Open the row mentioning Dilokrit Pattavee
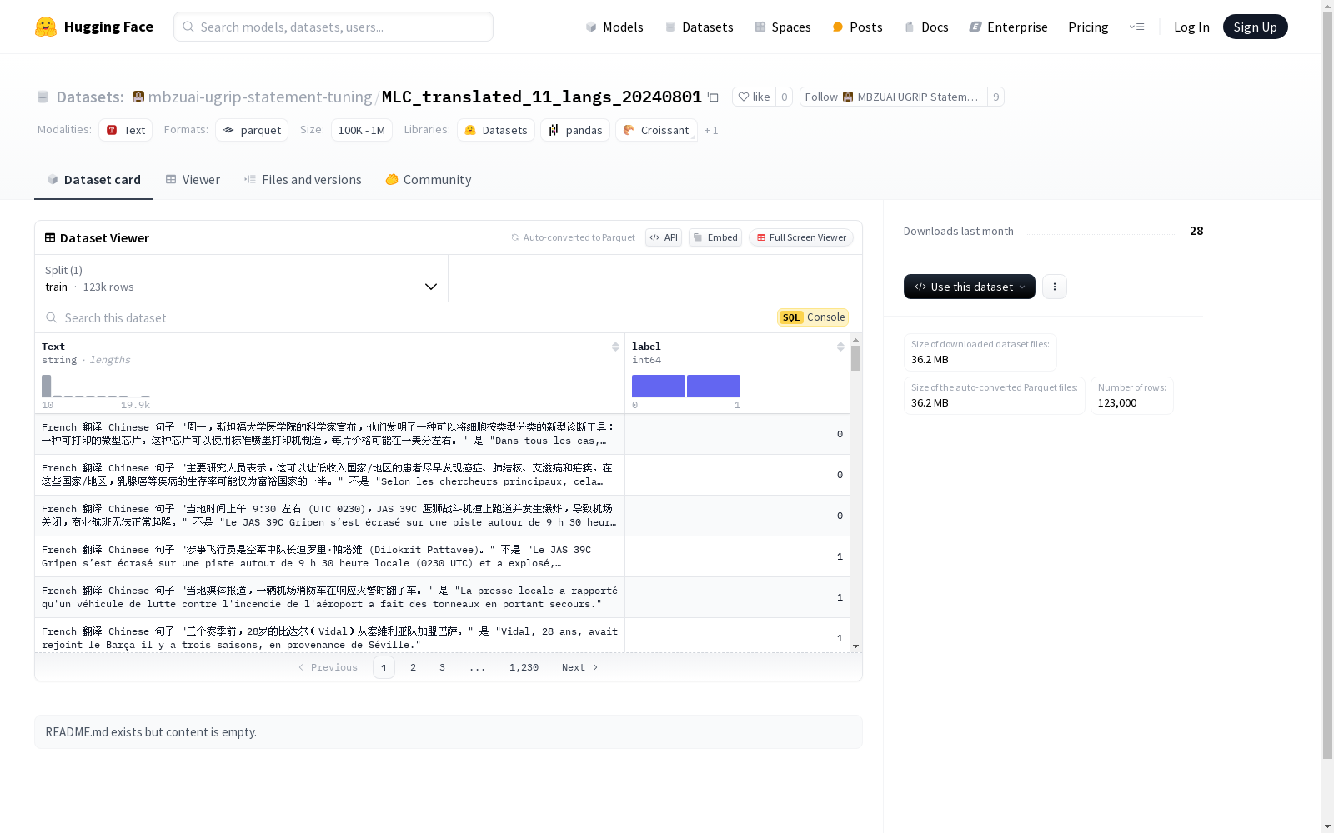 [x=442, y=556]
